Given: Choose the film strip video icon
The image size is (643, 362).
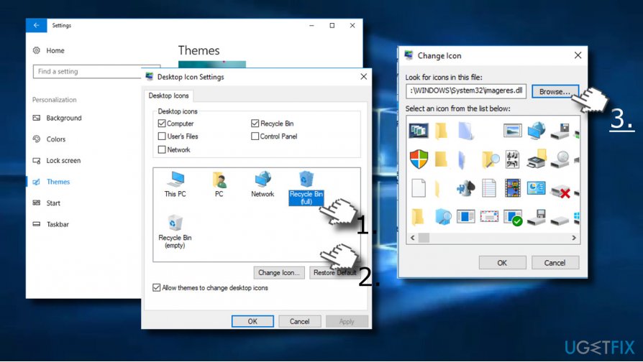Looking at the screenshot, I should point(513,188).
